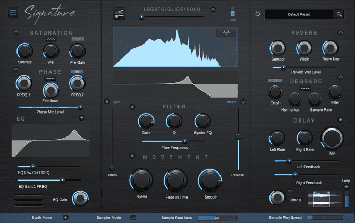Click the Default Preset name box
This screenshot has height=223, width=355.
coord(299,14)
